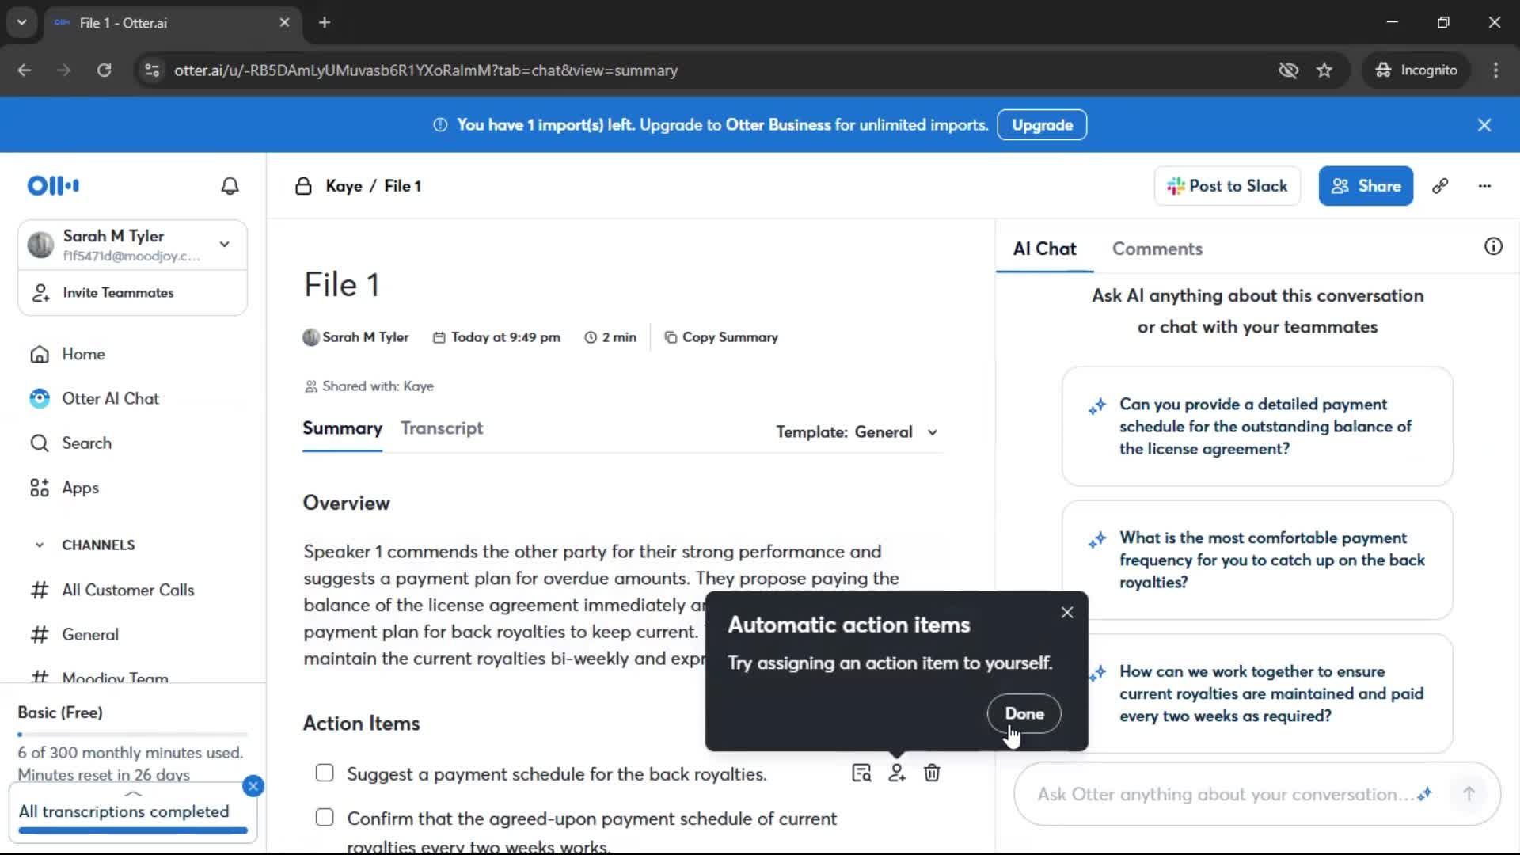Copy the conversation link icon
Viewport: 1520px width, 855px height.
pyautogui.click(x=1440, y=186)
